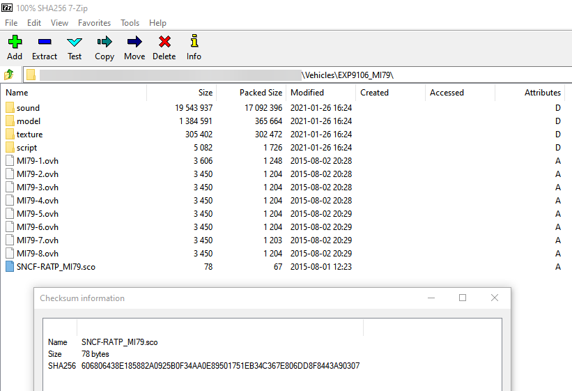The height and width of the screenshot is (391, 572).
Task: Sort by Modified column header
Action: click(307, 92)
